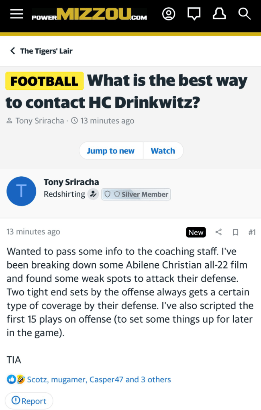Click the Silver Member badge
Viewport: 261px width, 410px height.
point(136,194)
